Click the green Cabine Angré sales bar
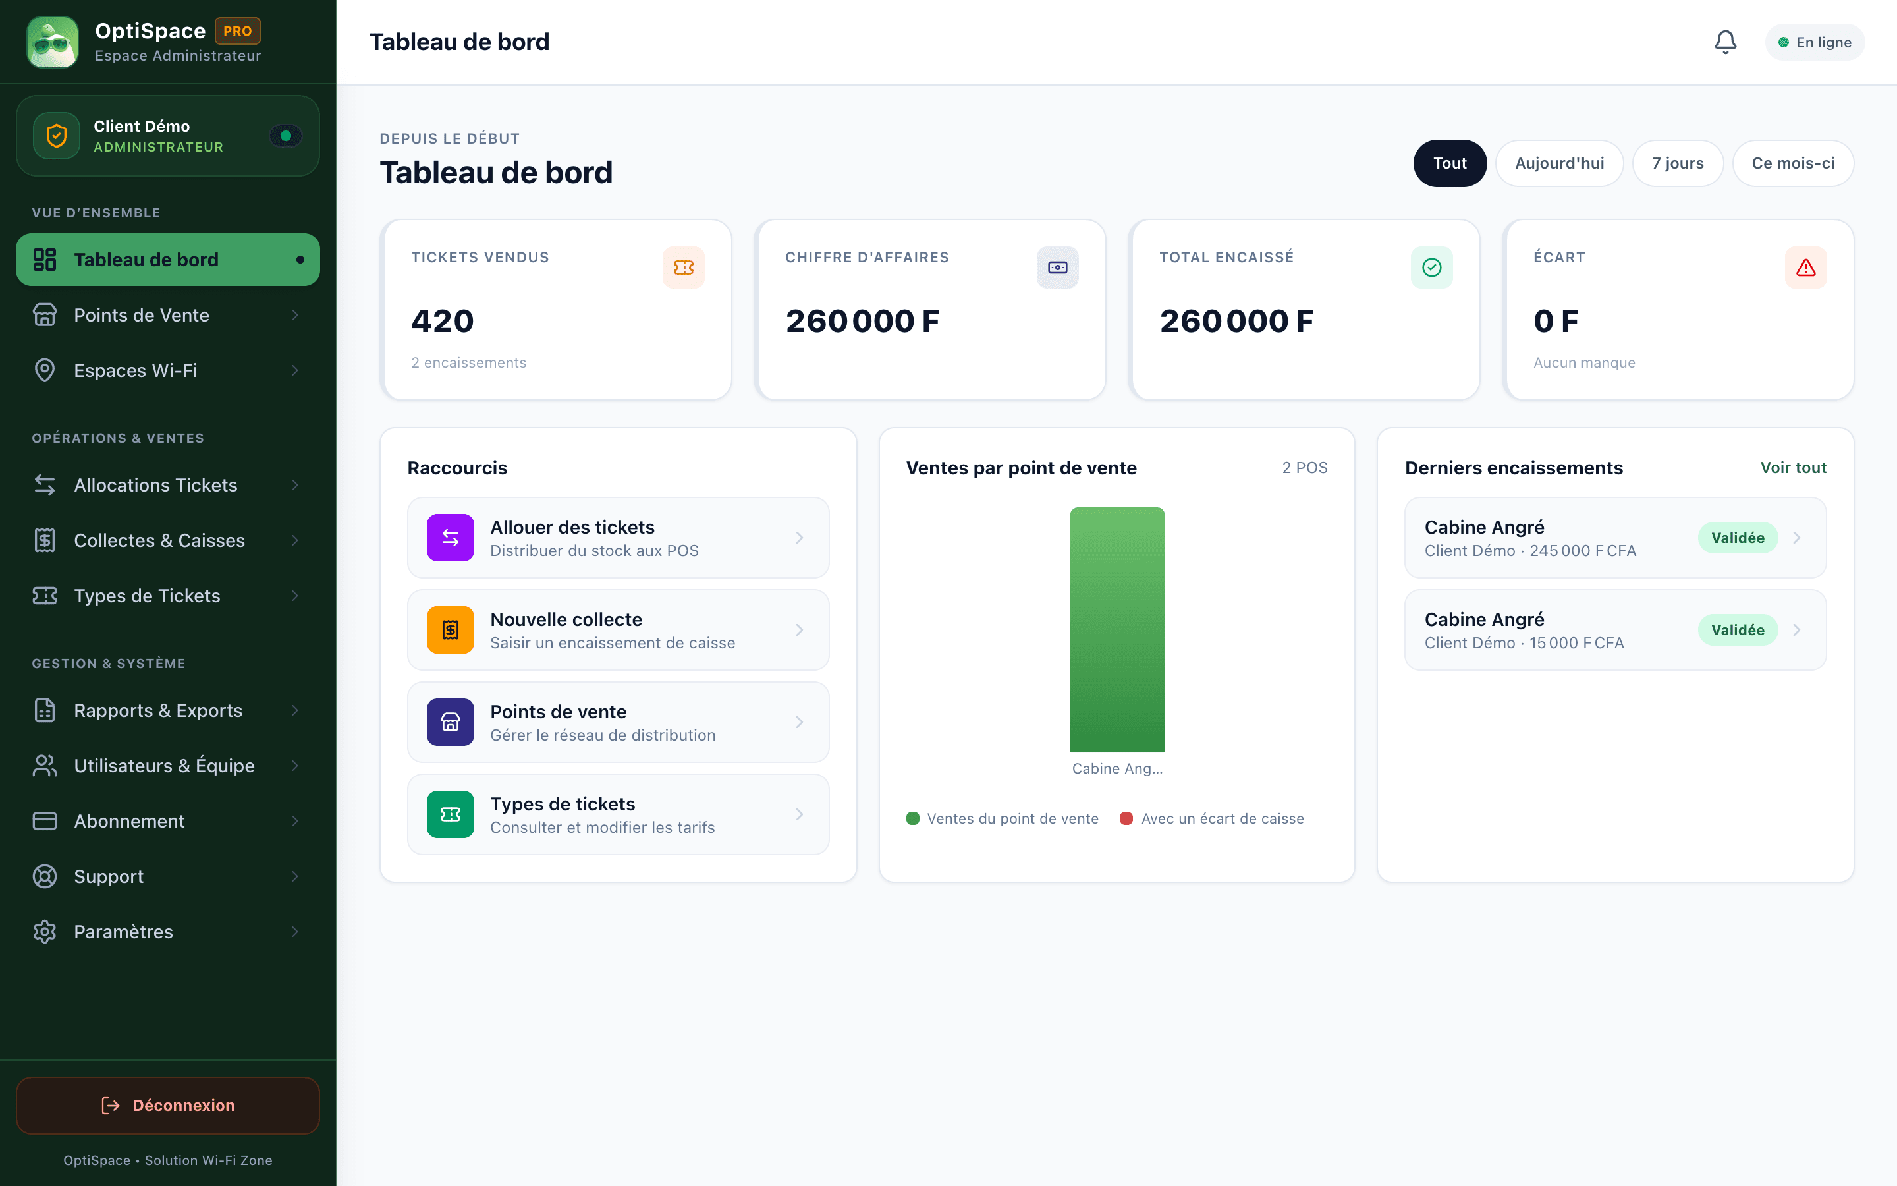This screenshot has width=1897, height=1186. pos(1117,630)
